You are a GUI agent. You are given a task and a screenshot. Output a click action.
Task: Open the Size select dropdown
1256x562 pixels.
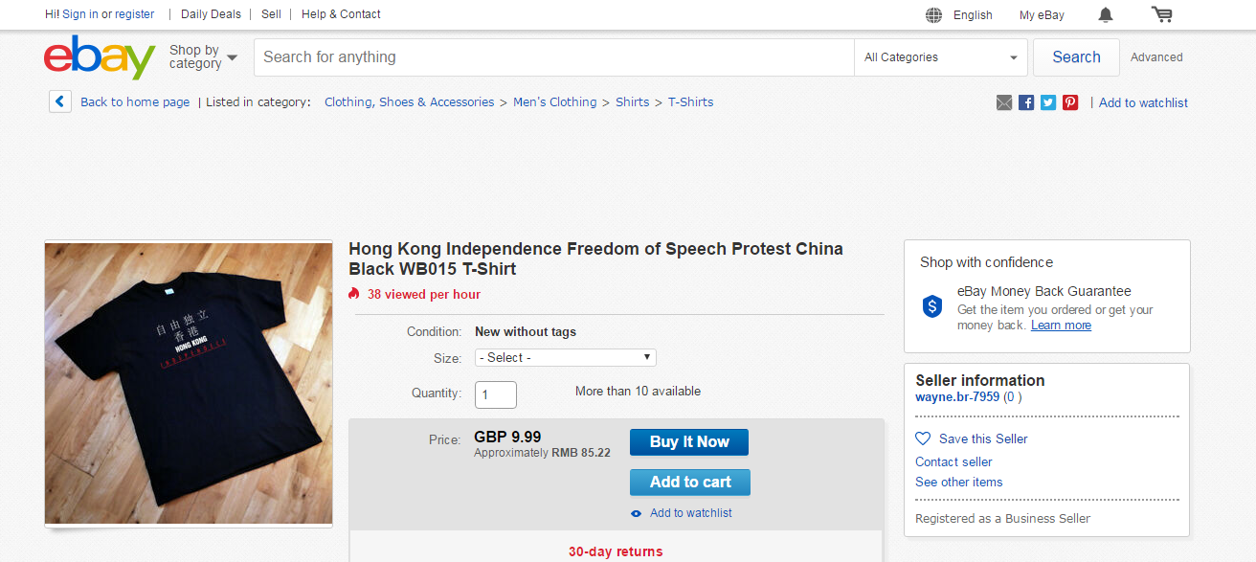[566, 357]
